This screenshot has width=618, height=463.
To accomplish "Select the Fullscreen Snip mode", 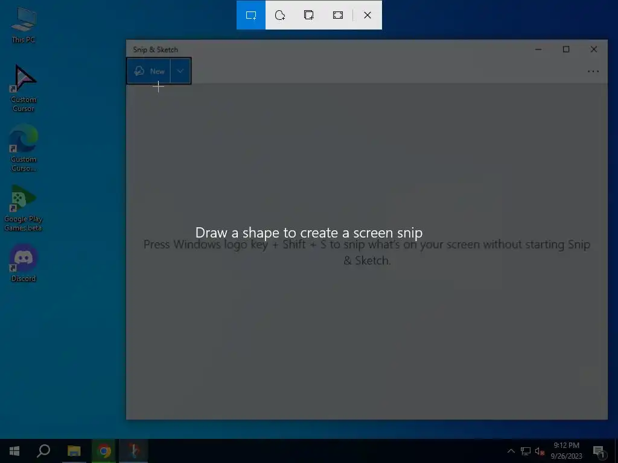I will tap(338, 15).
